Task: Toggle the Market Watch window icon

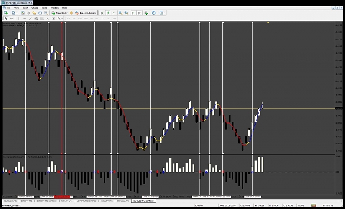Action: tap(23, 13)
